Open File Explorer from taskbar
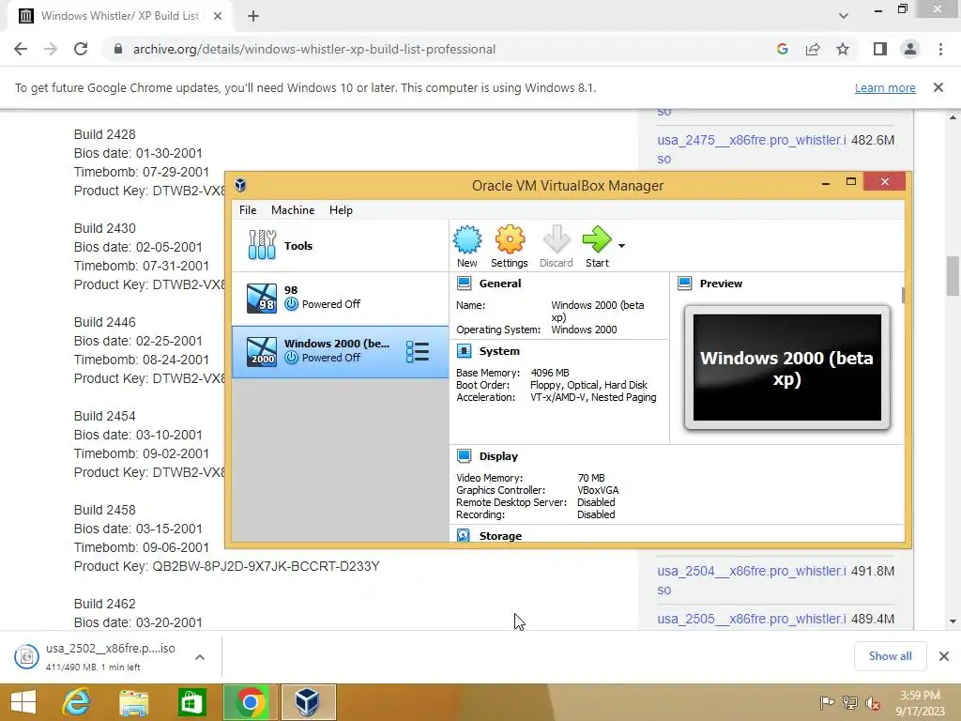Image resolution: width=961 pixels, height=721 pixels. tap(133, 702)
